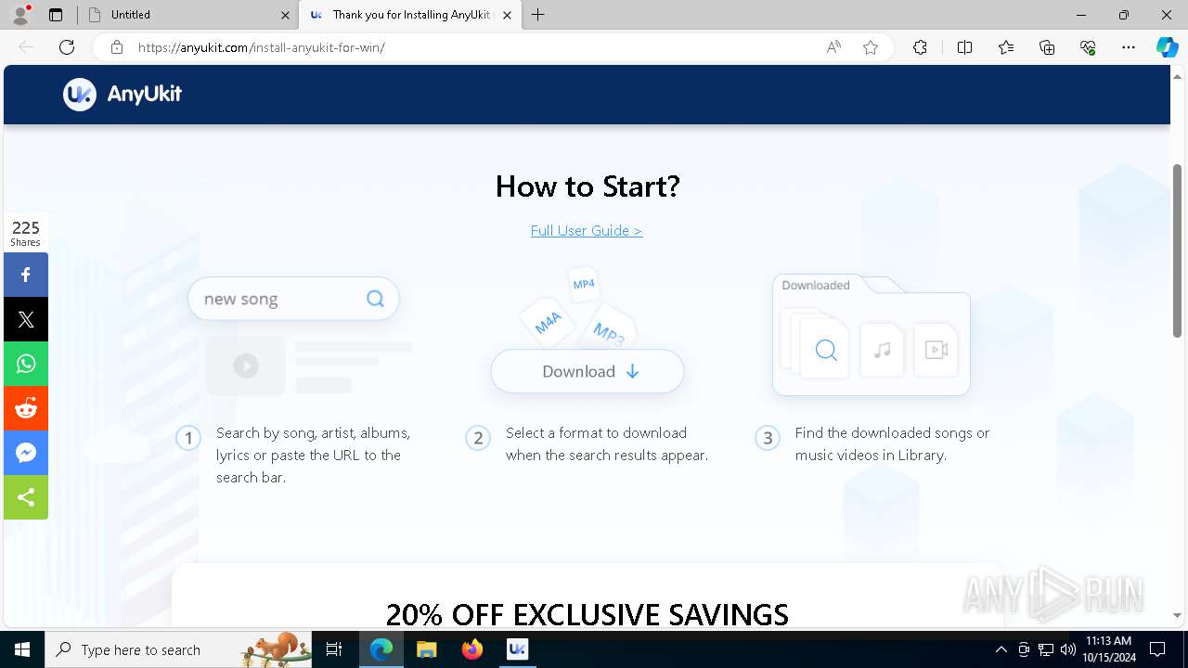Share page via WhatsApp
The width and height of the screenshot is (1188, 668).
click(26, 364)
